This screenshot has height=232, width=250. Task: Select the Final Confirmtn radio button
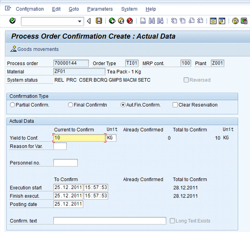coord(70,105)
